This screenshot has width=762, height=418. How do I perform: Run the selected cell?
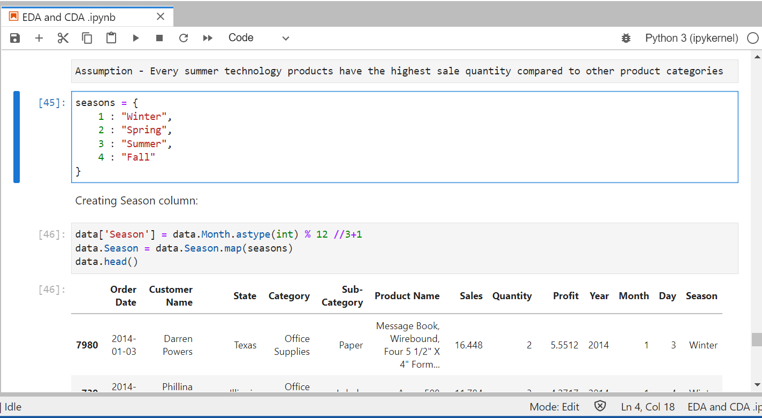(x=135, y=37)
